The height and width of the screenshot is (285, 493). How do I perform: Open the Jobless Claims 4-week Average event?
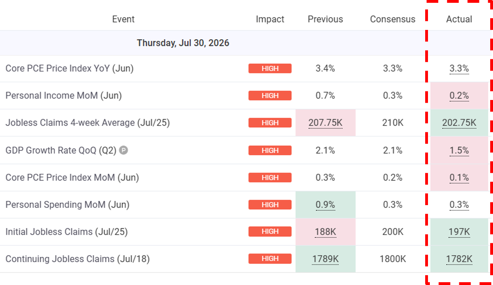(x=87, y=122)
